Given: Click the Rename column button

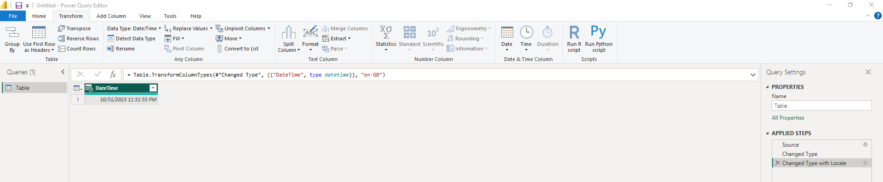Looking at the screenshot, I should pyautogui.click(x=121, y=49).
